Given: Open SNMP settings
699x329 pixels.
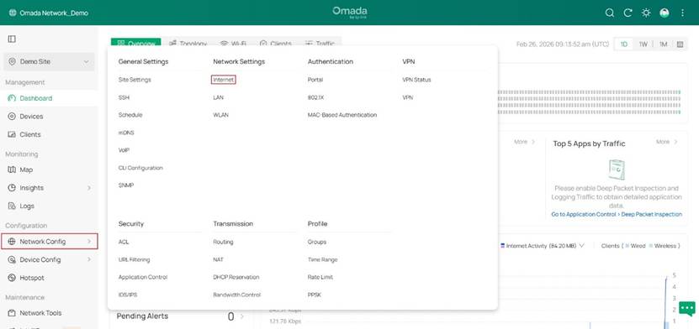Looking at the screenshot, I should (x=125, y=185).
